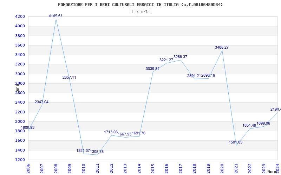This screenshot has height=175, width=281.
Task: Click the 2019 x-axis year label
Action: pyautogui.click(x=208, y=168)
